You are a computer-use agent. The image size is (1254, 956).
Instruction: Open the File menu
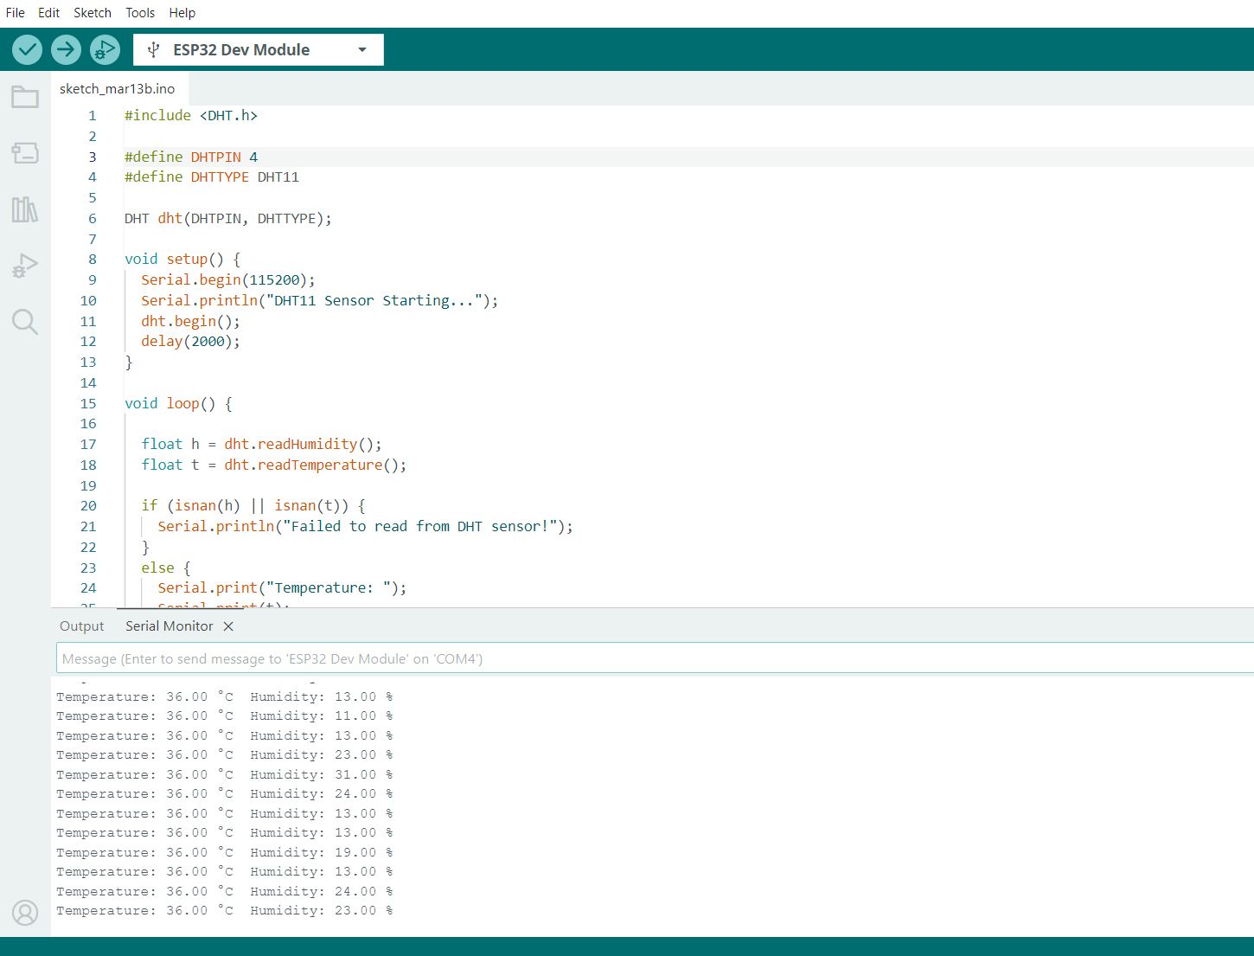click(x=16, y=13)
